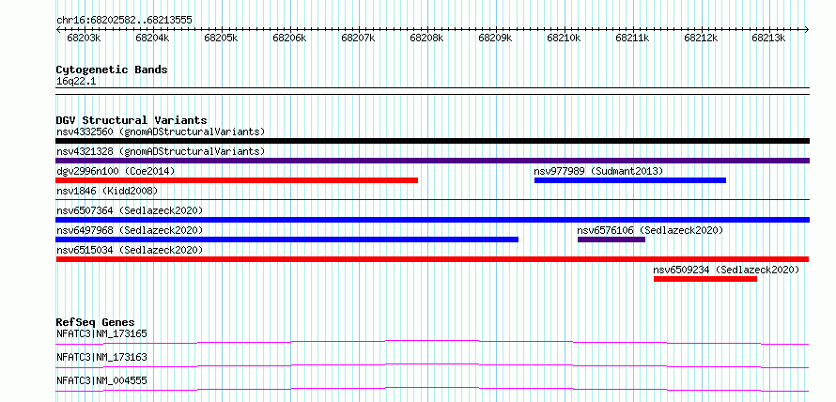
Task: Click the thin nsv1846 variant line
Action: pos(432,200)
